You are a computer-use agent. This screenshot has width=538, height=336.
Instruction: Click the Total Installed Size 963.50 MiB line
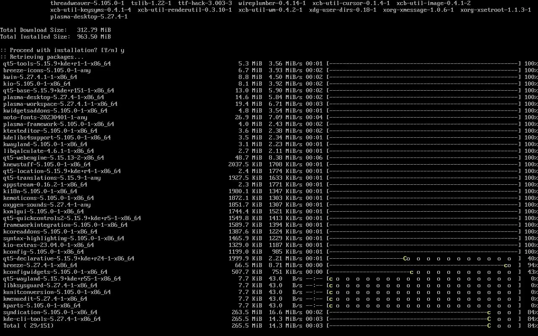click(55, 37)
